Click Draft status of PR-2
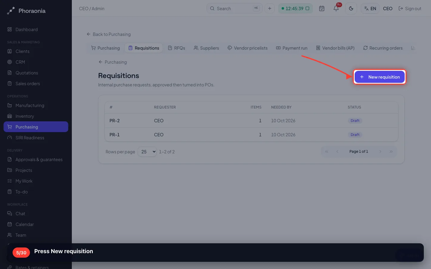The width and height of the screenshot is (431, 269). (355, 121)
